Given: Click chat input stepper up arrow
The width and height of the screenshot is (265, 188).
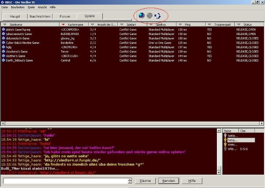Looking at the screenshot, I should click(x=130, y=180).
